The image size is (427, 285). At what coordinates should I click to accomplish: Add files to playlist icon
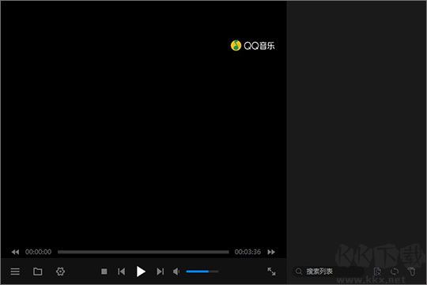pyautogui.click(x=377, y=272)
